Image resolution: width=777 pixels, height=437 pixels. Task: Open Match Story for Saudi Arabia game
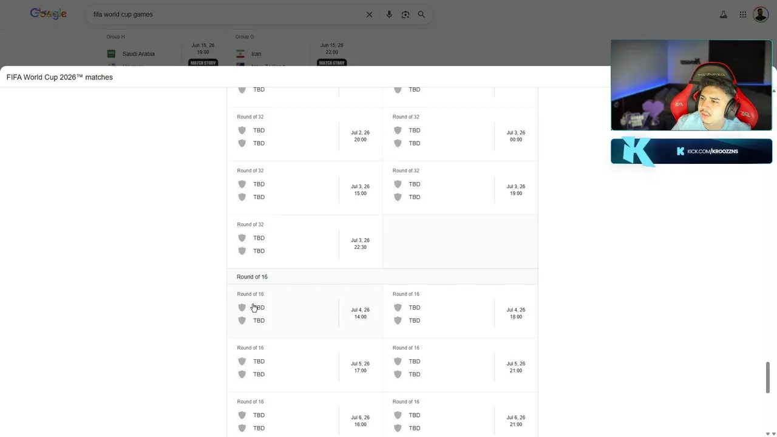[203, 63]
